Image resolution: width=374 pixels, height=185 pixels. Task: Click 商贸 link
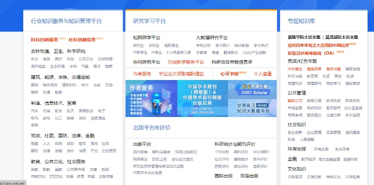34,125
